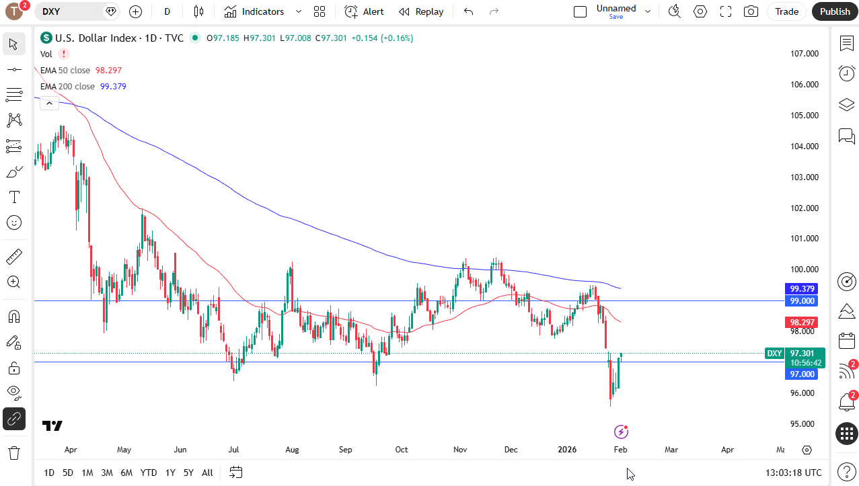Viewport: 859px width, 486px height.
Task: Open the economic calendar panel
Action: [846, 341]
